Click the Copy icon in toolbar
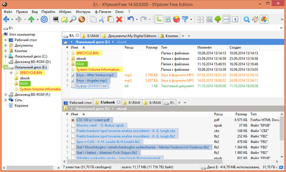Viewport: 286px width, 172px height. coord(93,19)
